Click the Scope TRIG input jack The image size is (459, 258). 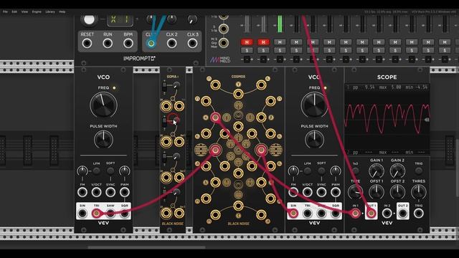419,214
